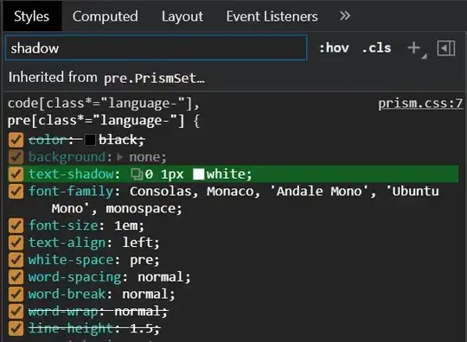Image resolution: width=467 pixels, height=342 pixels.
Task: Click the text-shadow property name
Action: coord(71,174)
